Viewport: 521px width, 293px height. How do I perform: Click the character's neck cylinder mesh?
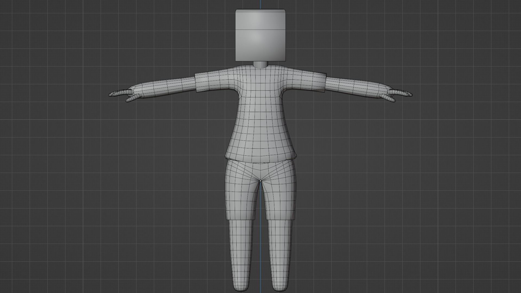[260, 65]
